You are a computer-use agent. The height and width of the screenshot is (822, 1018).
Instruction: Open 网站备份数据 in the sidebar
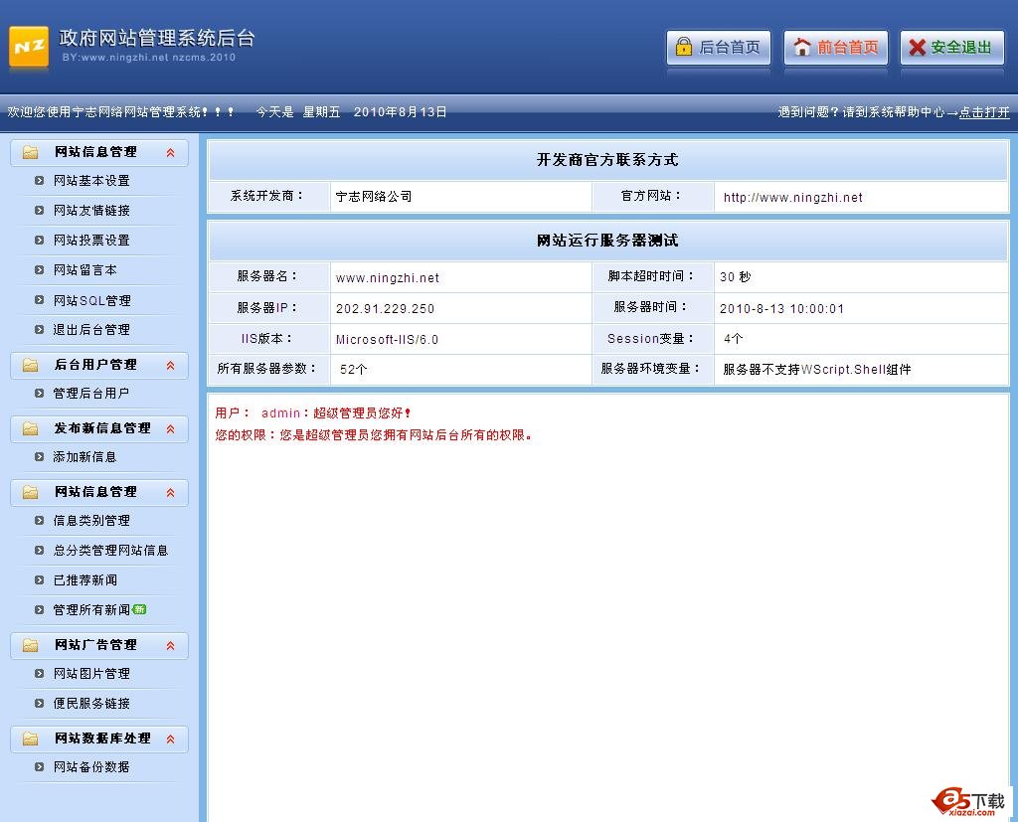[91, 767]
